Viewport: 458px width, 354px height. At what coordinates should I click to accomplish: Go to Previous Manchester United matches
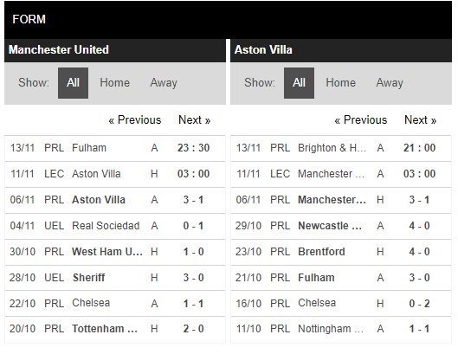point(135,120)
